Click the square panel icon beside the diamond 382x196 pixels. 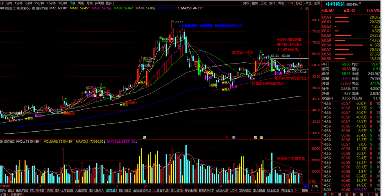(306, 8)
